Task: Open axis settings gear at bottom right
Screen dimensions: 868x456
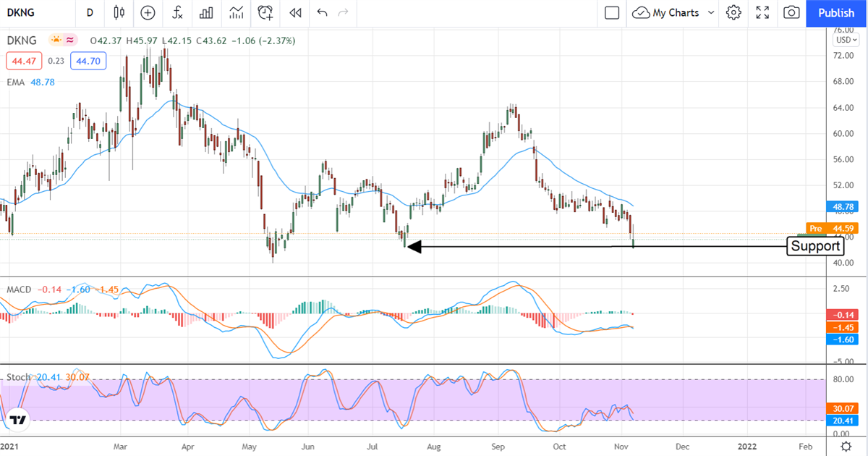Action: 846,445
